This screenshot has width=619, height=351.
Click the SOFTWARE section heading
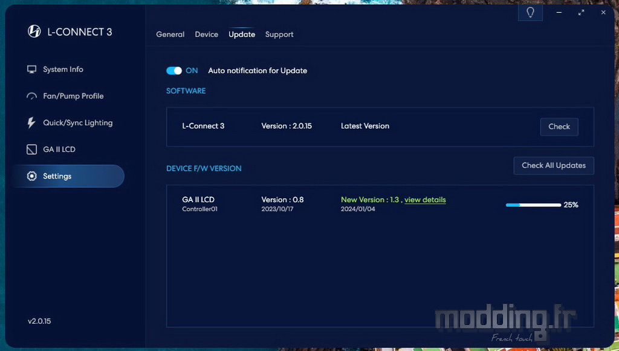[186, 91]
